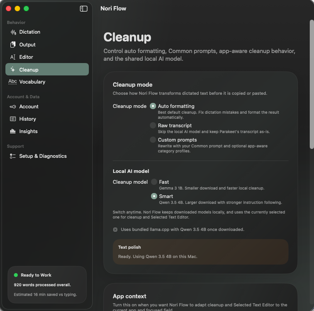Screen dimensions: 314x311
Task: Toggle the sidebar visibility button
Action: [x=83, y=9]
